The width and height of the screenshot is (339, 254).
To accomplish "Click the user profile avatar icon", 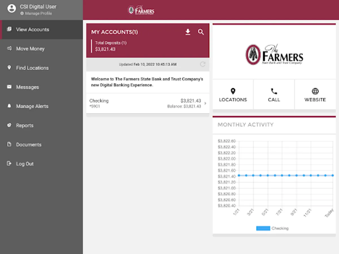I will point(12,9).
